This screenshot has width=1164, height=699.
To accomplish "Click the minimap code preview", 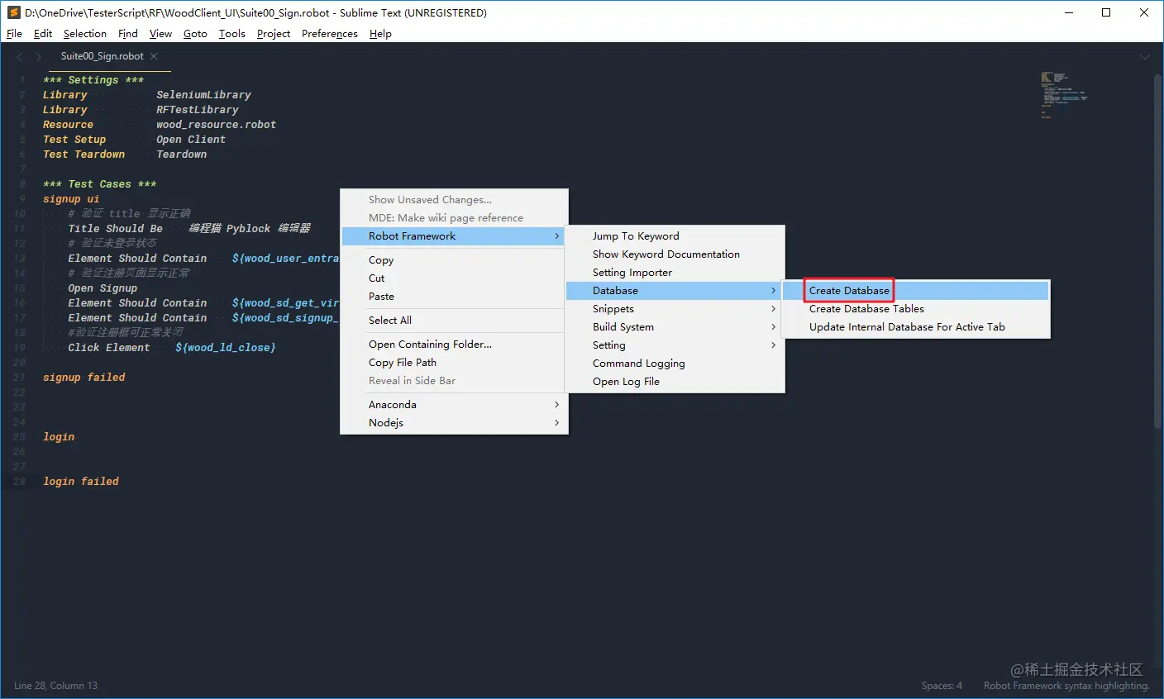I will (1064, 95).
